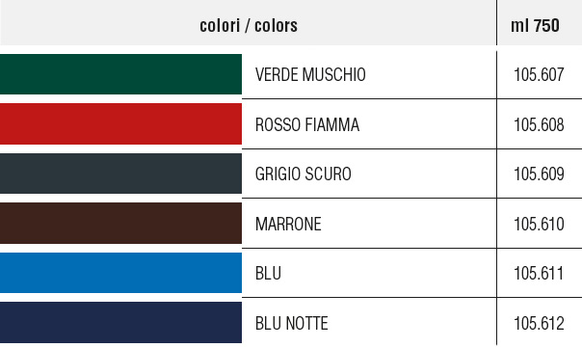This screenshot has width=582, height=348.
Task: Click product code 105.607
Action: 539,74
